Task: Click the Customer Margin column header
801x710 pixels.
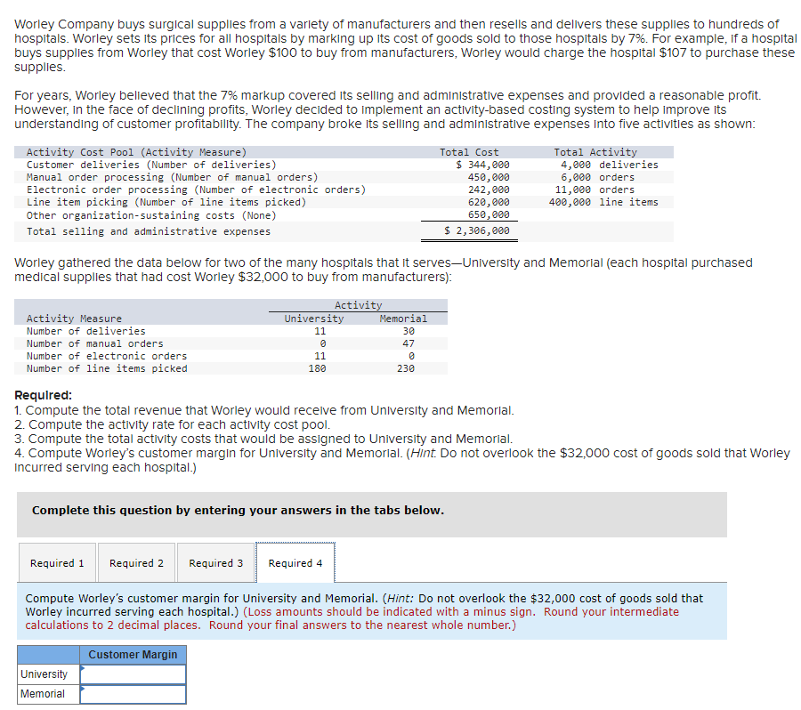Action: tap(133, 655)
